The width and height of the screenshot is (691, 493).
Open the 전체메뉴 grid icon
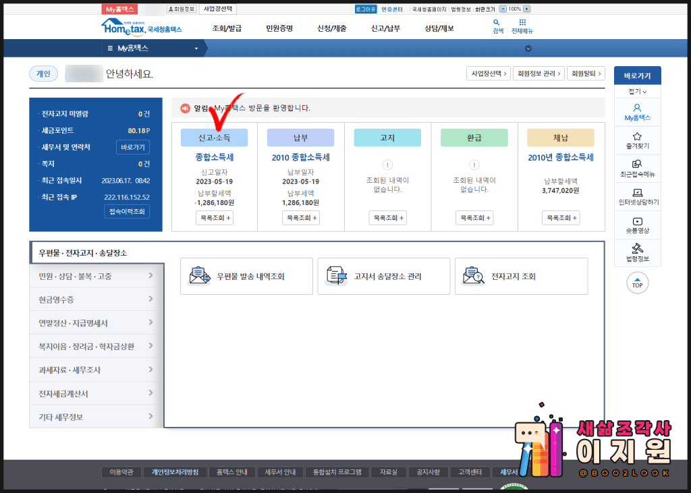[x=522, y=23]
